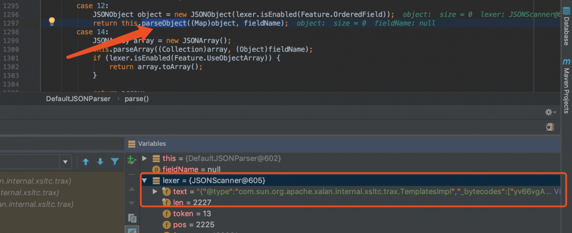Click the Variables panel header
Viewport: 572px width, 233px height.
pos(342,144)
